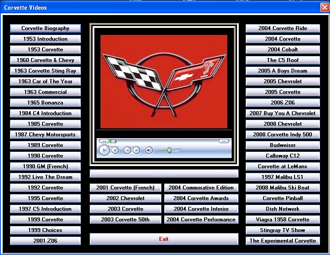Select the 2003 Corvette video
The image size is (330, 255).
click(125, 209)
